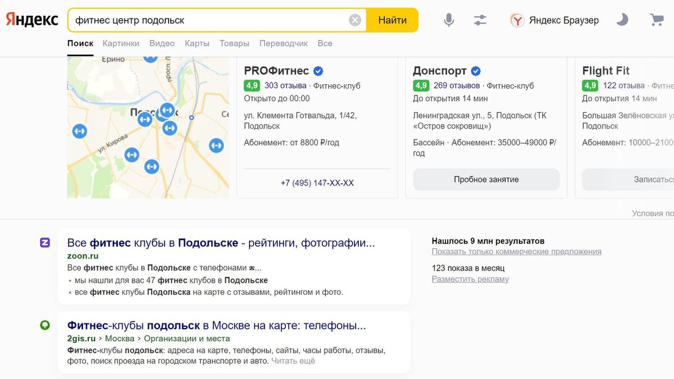
Task: Click Показать только коммерческие предложения
Action: point(516,252)
